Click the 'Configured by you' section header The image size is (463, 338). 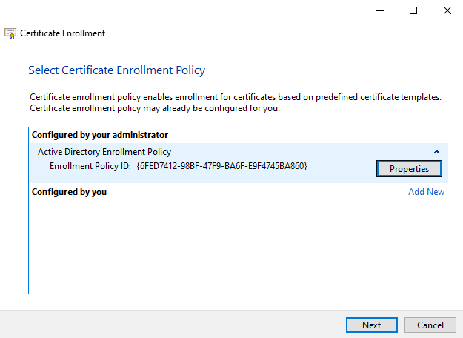pos(69,192)
